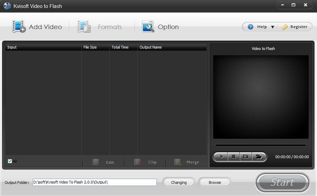The height and width of the screenshot is (196, 317).
Task: Click the Changing button
Action: pyautogui.click(x=179, y=182)
